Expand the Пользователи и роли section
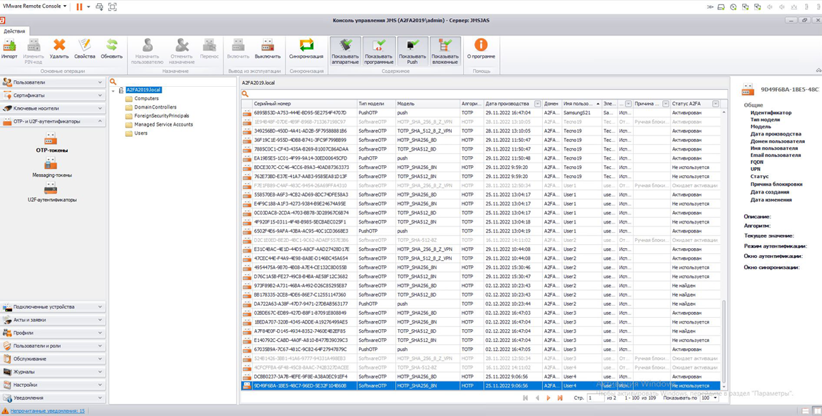This screenshot has width=822, height=416. pyautogui.click(x=53, y=346)
